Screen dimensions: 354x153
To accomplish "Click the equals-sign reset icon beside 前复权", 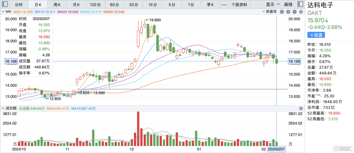I will [x=282, y=12].
